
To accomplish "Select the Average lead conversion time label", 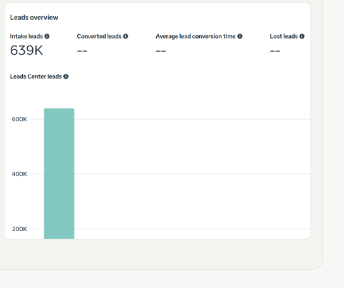I will (195, 37).
